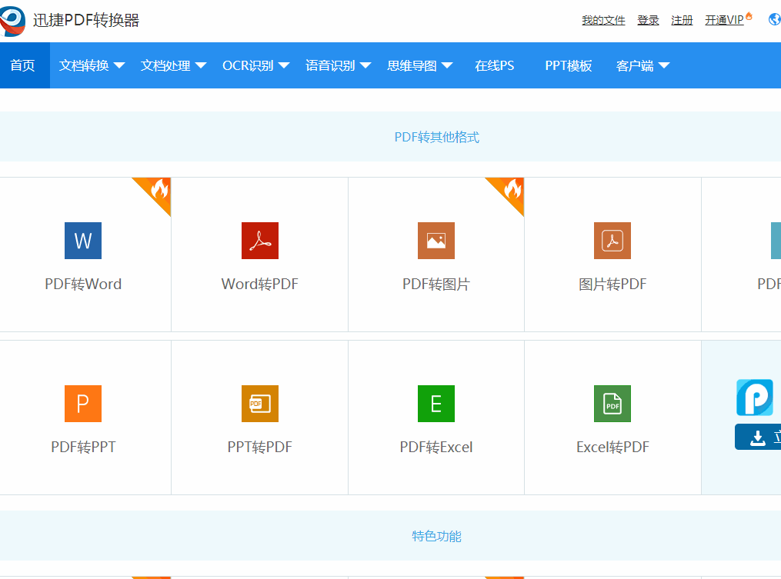
Task: Click the PDF转Word label
Action: (x=83, y=284)
